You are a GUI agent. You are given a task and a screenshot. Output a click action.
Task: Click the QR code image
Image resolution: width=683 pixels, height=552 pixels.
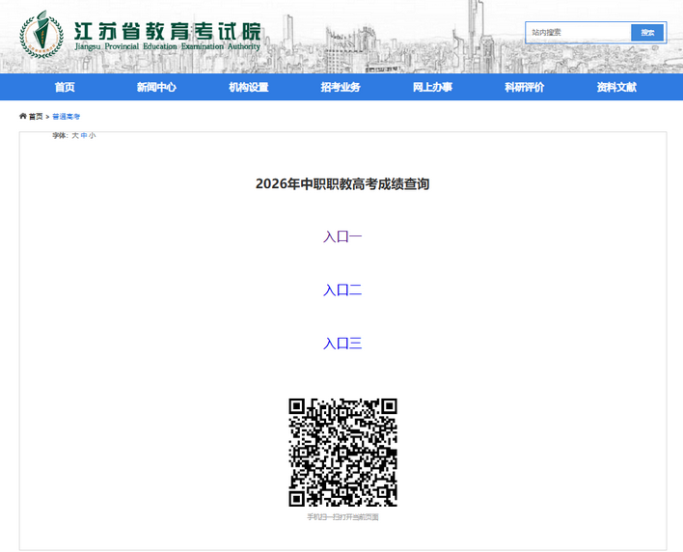(x=342, y=453)
